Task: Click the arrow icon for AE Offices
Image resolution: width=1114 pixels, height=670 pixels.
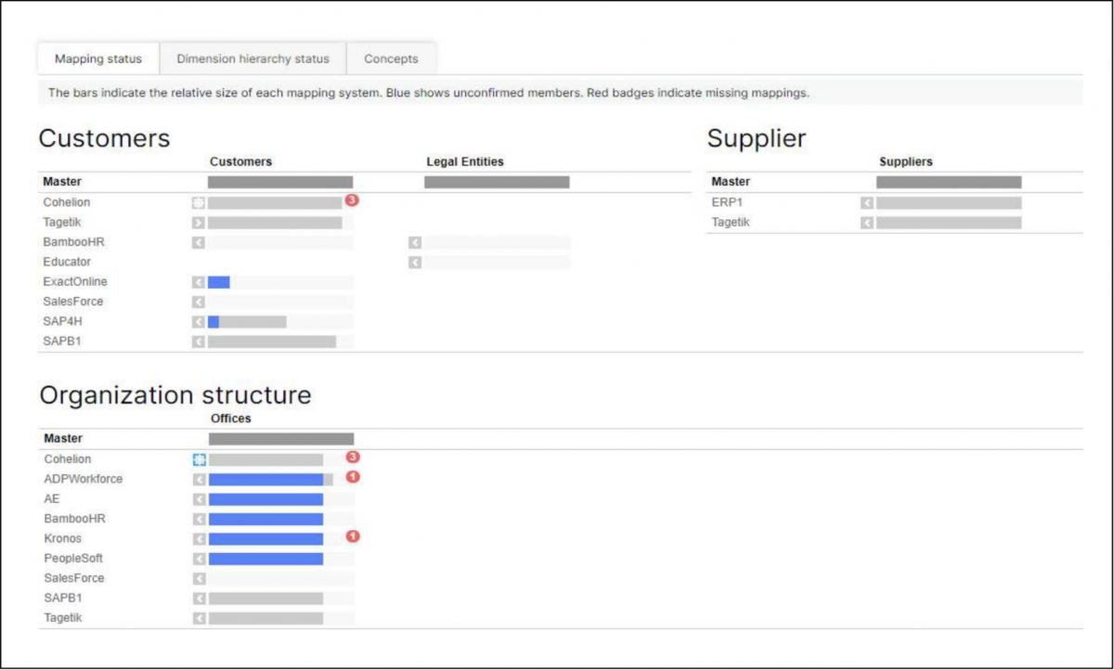Action: click(x=200, y=499)
